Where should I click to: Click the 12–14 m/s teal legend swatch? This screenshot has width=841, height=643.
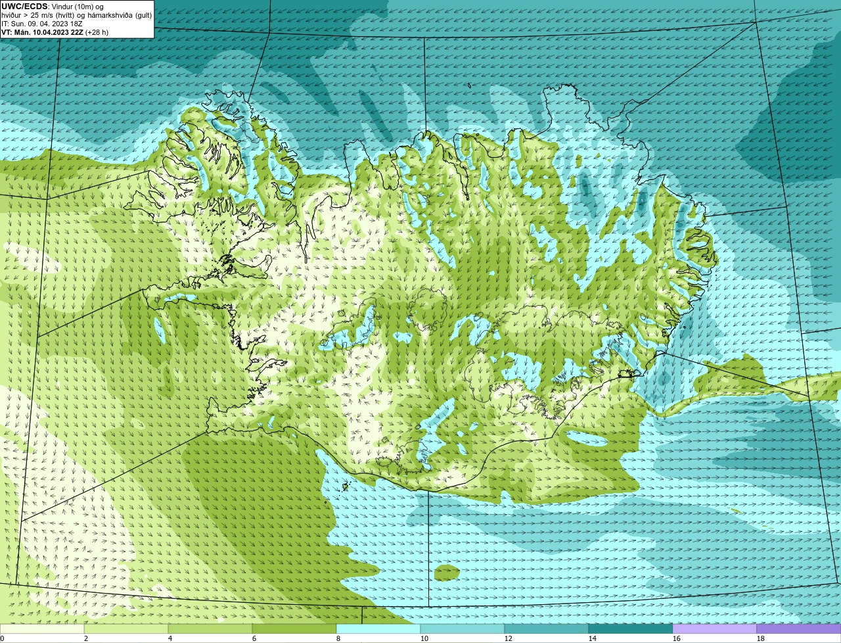tap(547, 629)
